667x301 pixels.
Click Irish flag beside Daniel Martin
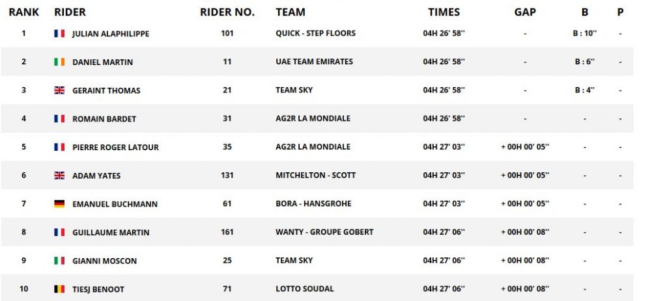(59, 62)
